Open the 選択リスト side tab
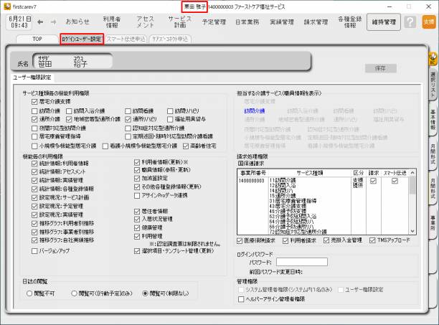 tap(433, 85)
